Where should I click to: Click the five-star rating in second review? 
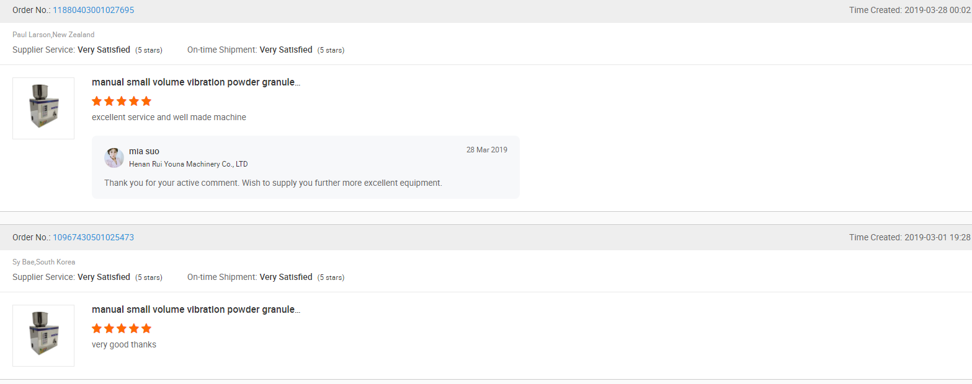click(x=122, y=328)
